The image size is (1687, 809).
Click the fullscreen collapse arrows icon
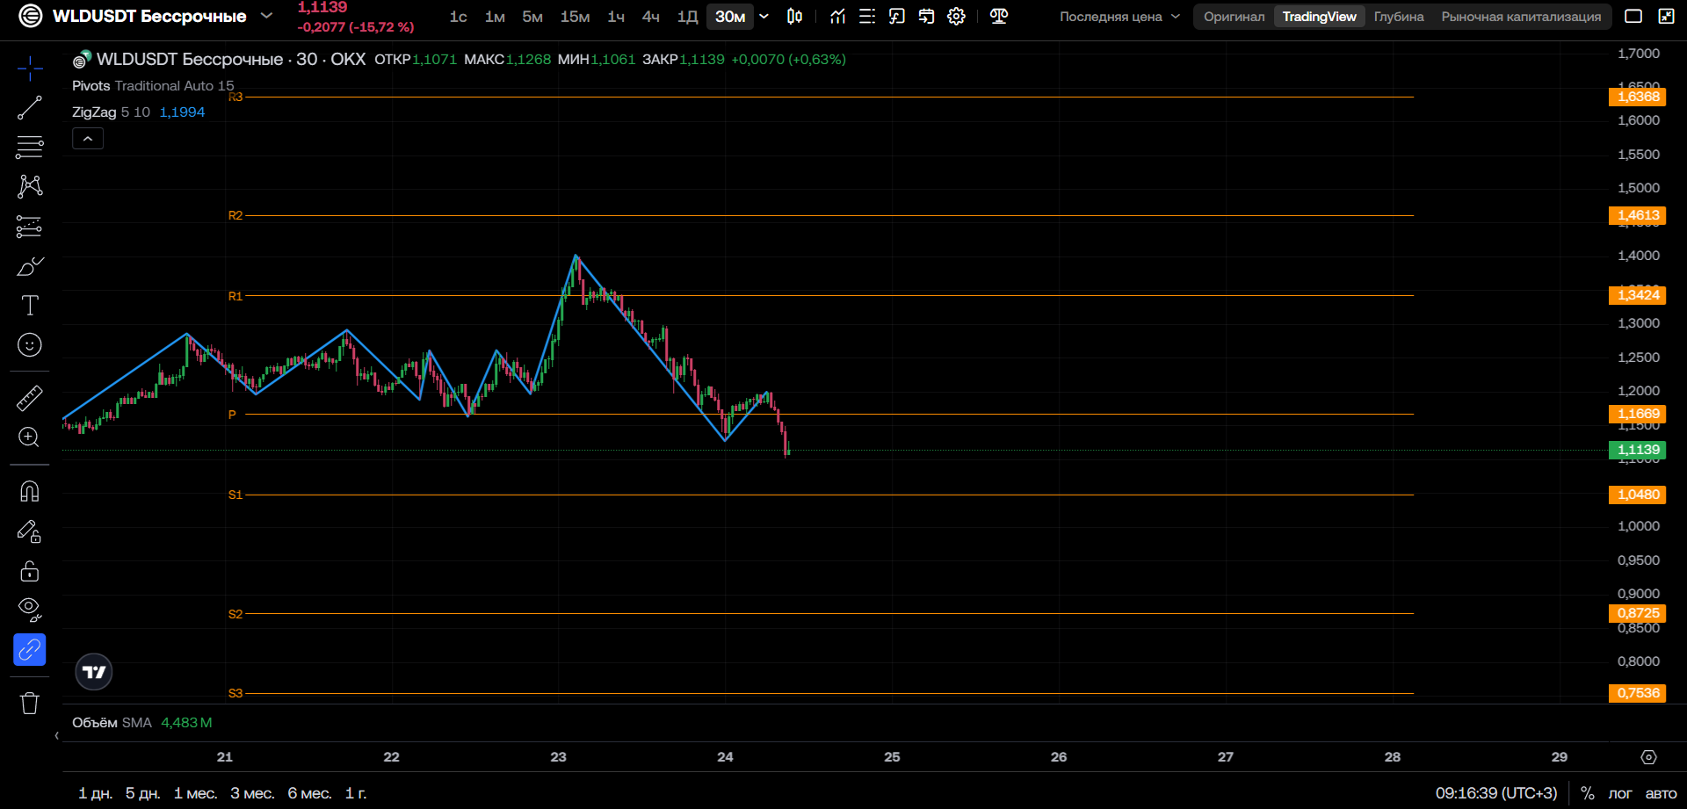(x=1666, y=16)
